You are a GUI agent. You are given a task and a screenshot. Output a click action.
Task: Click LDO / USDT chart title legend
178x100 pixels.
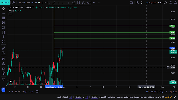tap(21, 8)
